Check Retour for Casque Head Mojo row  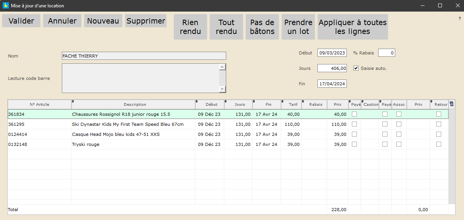[438, 134]
